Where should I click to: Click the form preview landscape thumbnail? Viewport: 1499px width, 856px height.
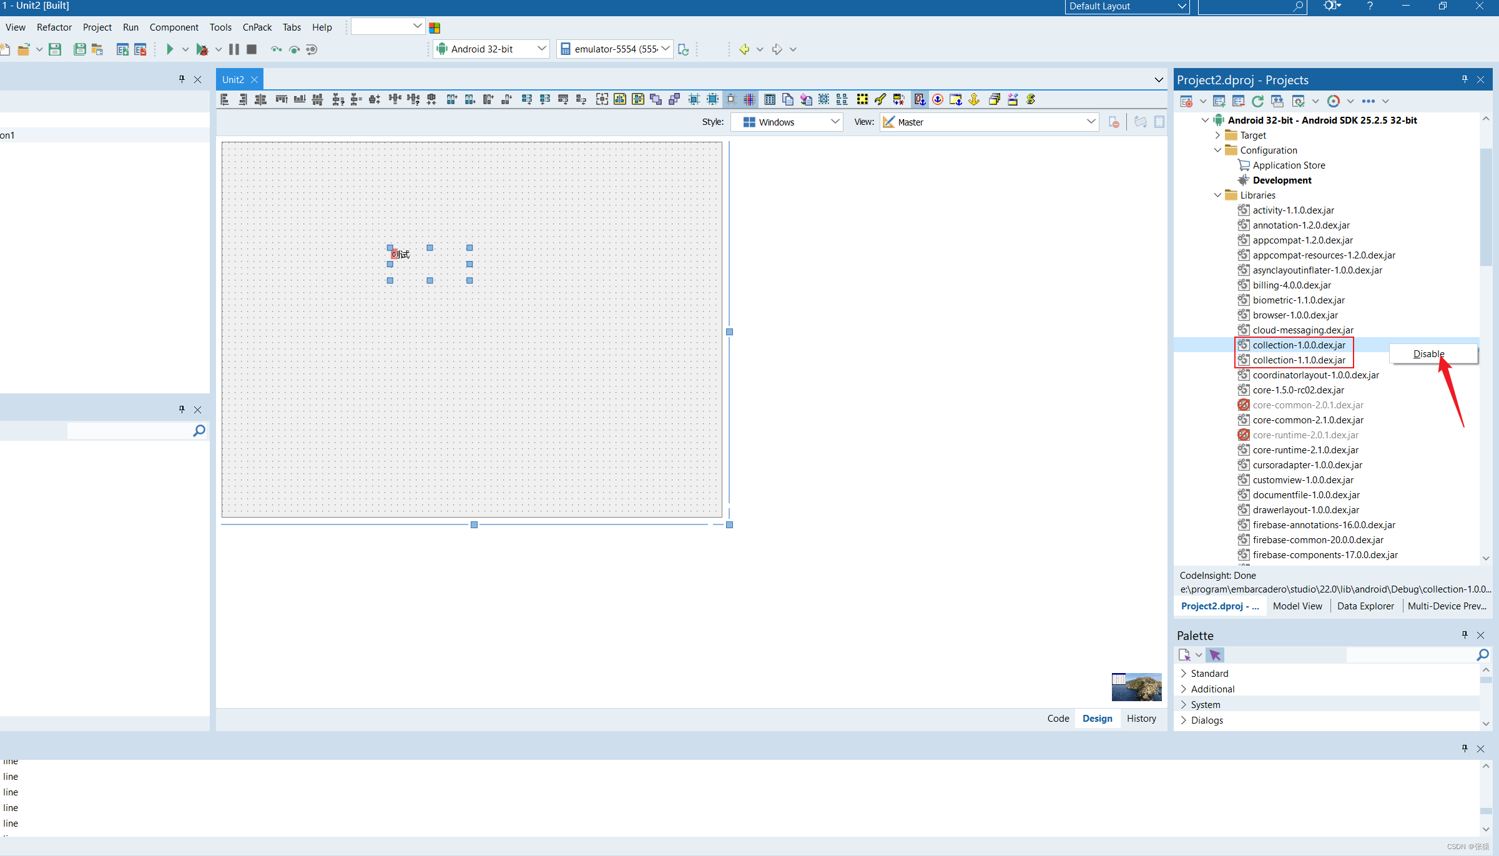tap(1136, 687)
